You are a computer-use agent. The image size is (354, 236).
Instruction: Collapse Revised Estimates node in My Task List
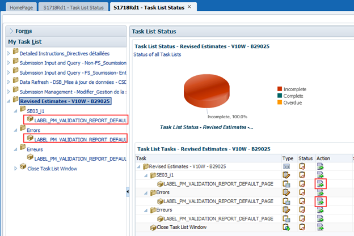coord(8,101)
